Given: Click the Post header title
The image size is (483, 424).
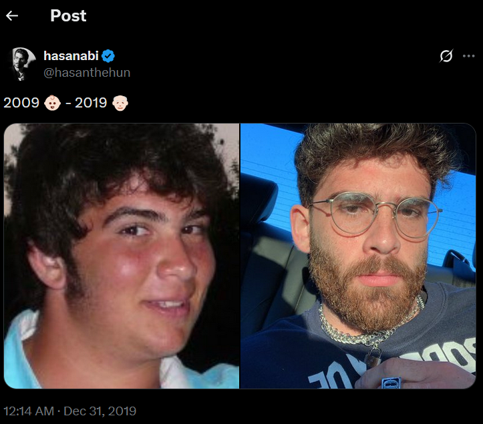Looking at the screenshot, I should 68,16.
